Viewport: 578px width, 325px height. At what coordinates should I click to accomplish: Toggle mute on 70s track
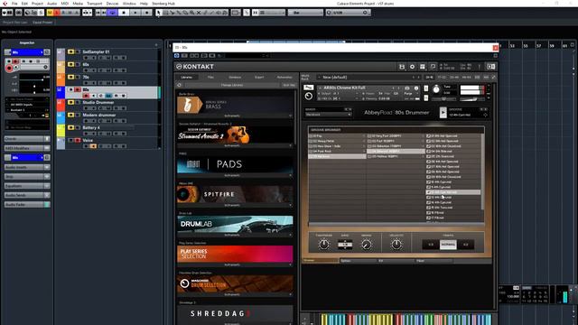pos(70,77)
